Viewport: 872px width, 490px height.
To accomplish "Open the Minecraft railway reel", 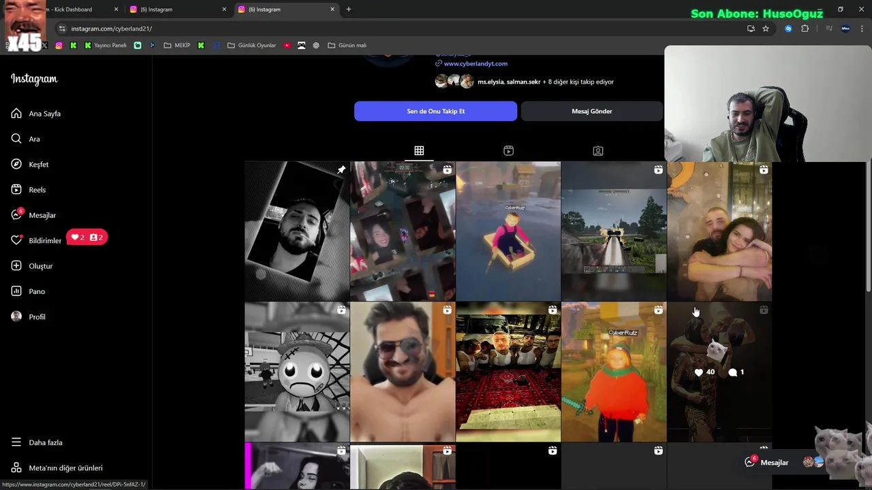I will coord(614,231).
